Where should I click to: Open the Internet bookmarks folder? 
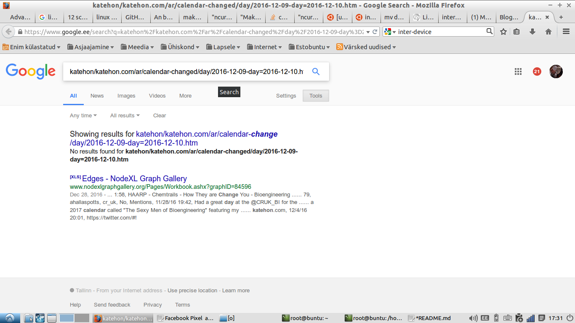point(265,47)
